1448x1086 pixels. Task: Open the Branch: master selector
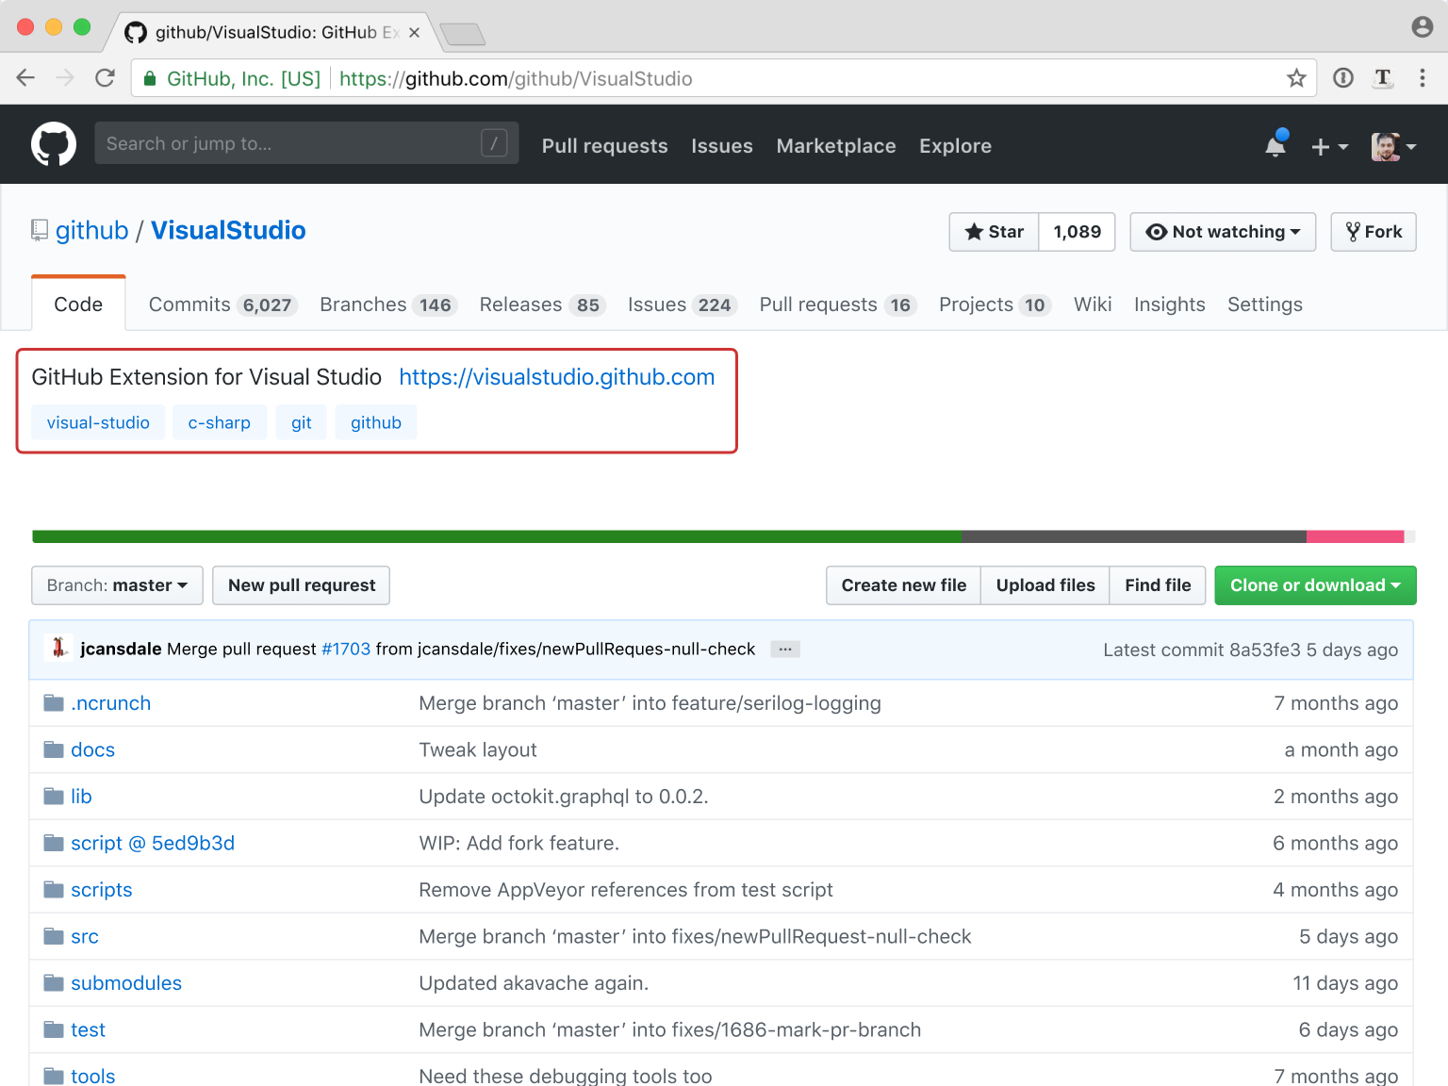click(117, 585)
